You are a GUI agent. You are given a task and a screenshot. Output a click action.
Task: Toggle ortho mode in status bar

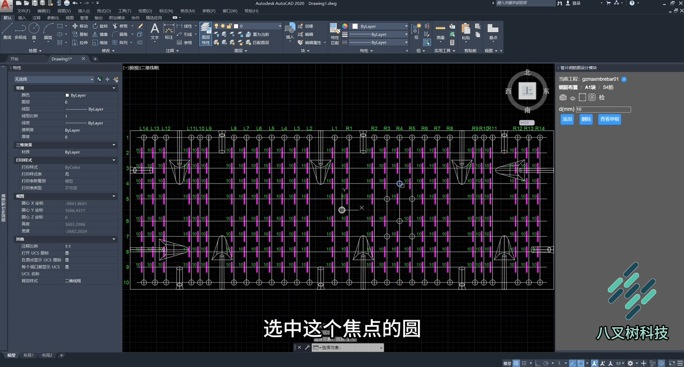pyautogui.click(x=538, y=363)
